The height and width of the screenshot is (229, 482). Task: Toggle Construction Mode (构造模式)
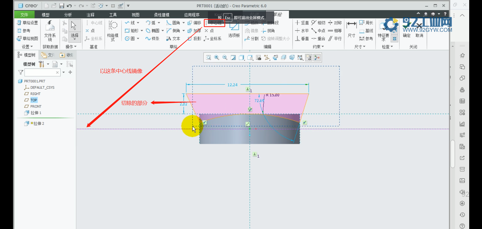113,31
